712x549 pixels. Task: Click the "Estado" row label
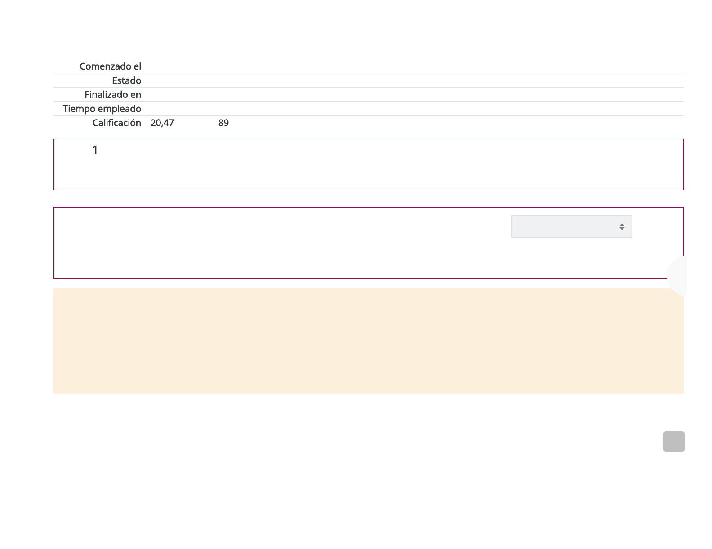coord(126,80)
